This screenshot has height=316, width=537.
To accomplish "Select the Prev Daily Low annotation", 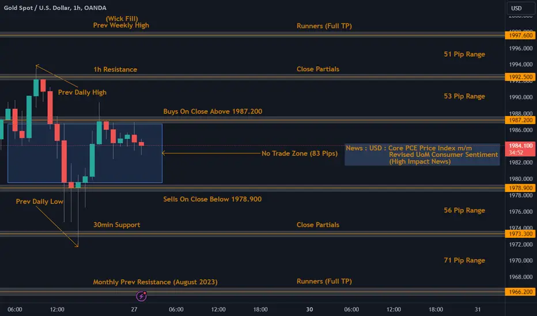I will coord(39,202).
